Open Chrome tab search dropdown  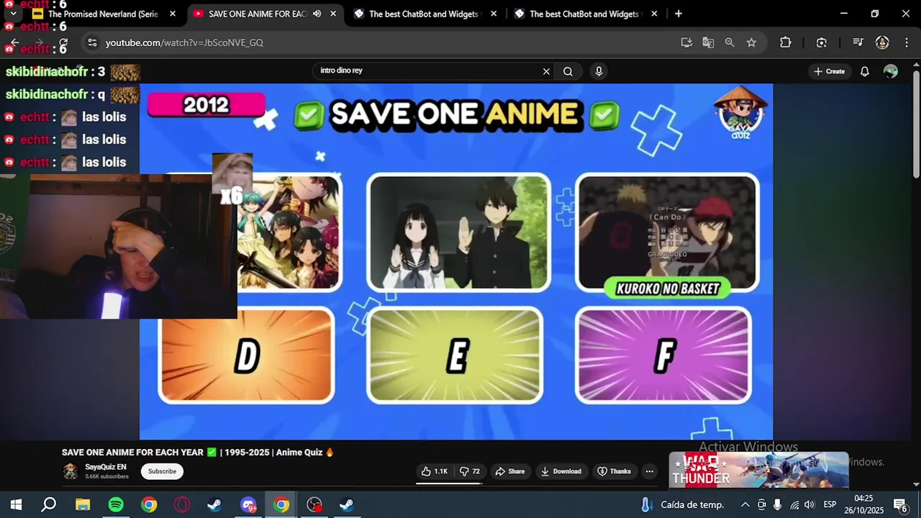[13, 14]
